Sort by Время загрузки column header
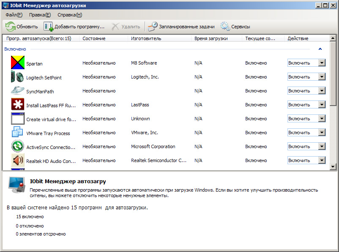This screenshot has width=339, height=252. point(217,38)
